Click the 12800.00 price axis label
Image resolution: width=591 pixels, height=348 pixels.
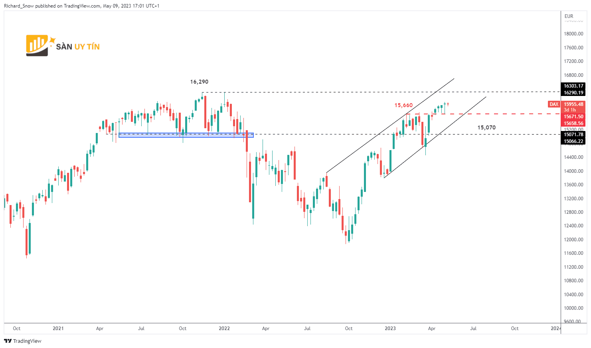573,212
